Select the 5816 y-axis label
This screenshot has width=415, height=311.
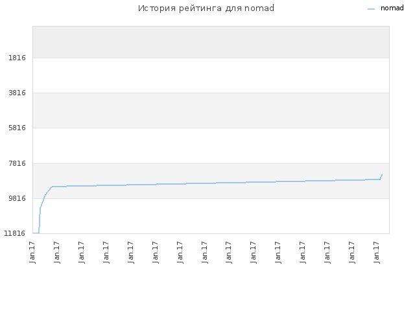click(17, 128)
